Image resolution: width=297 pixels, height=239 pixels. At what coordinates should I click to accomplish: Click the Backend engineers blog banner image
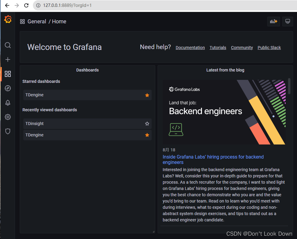coord(224,112)
